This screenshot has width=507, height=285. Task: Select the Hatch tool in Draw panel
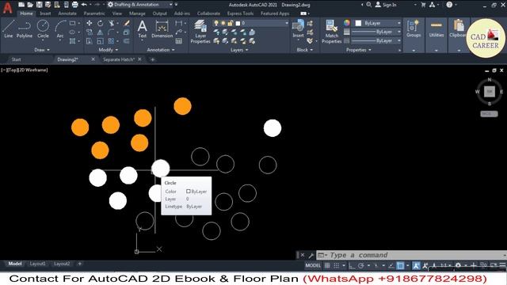pyautogui.click(x=72, y=41)
